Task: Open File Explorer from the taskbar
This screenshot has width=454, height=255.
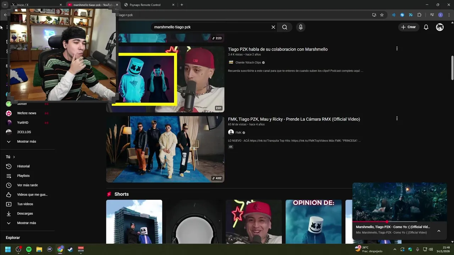Action: [39, 249]
